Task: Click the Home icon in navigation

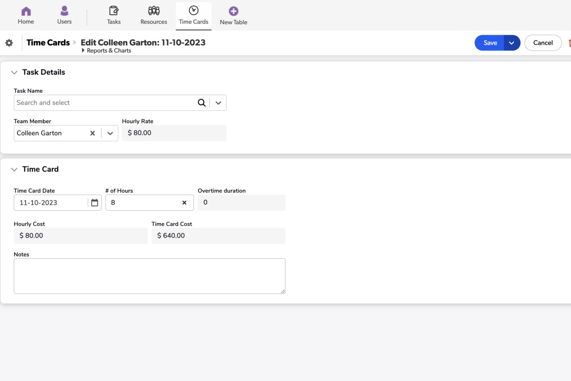Action: (26, 11)
